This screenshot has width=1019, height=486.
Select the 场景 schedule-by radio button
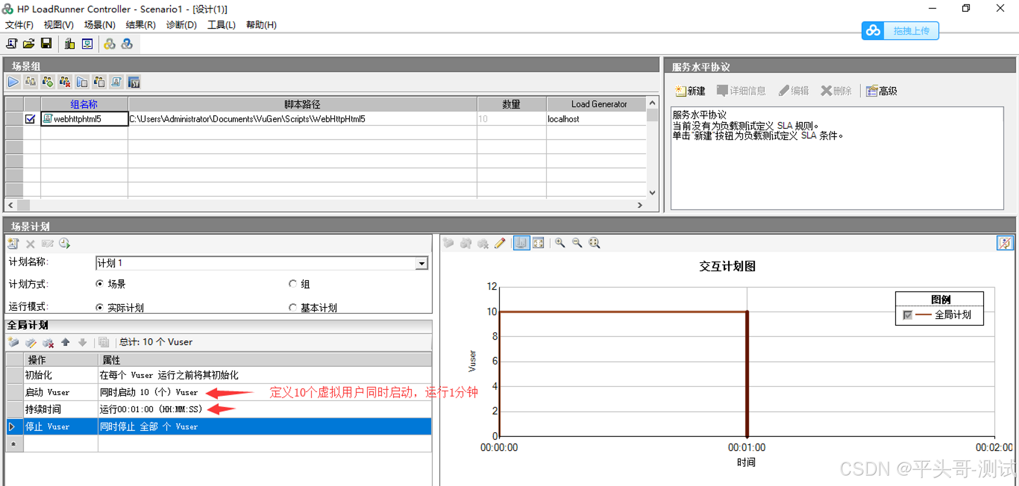point(99,284)
